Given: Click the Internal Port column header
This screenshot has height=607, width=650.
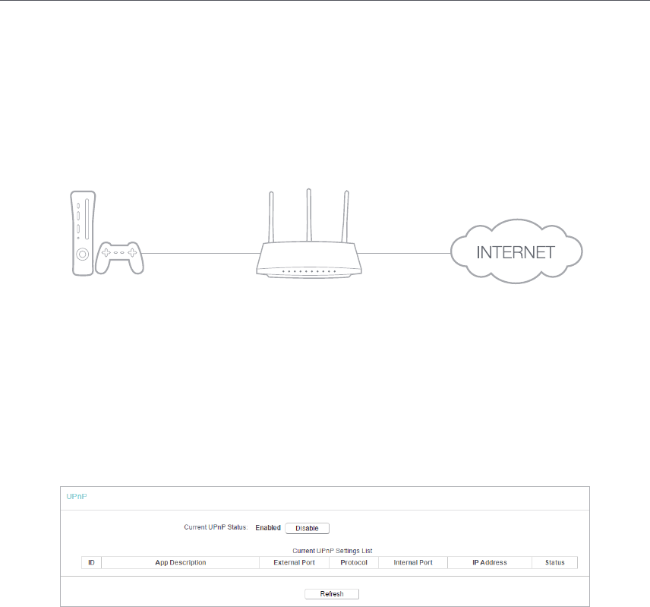Looking at the screenshot, I should pyautogui.click(x=413, y=563).
